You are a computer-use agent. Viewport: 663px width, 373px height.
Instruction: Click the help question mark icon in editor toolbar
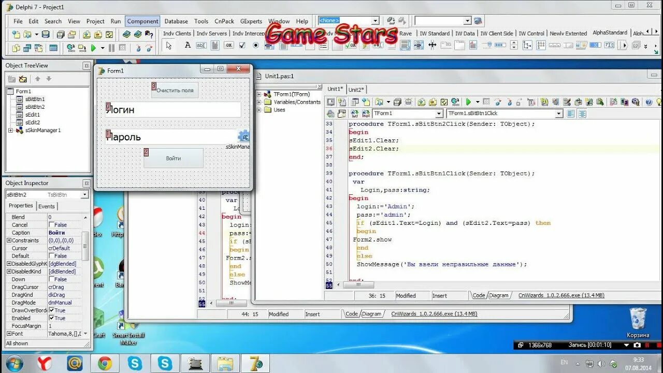649,102
